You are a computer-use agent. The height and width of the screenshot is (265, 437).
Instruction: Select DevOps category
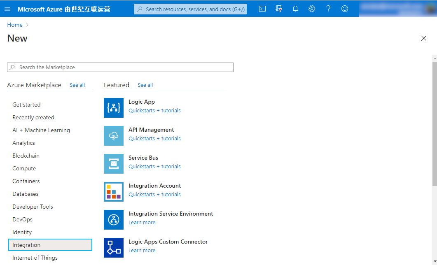pyautogui.click(x=23, y=220)
